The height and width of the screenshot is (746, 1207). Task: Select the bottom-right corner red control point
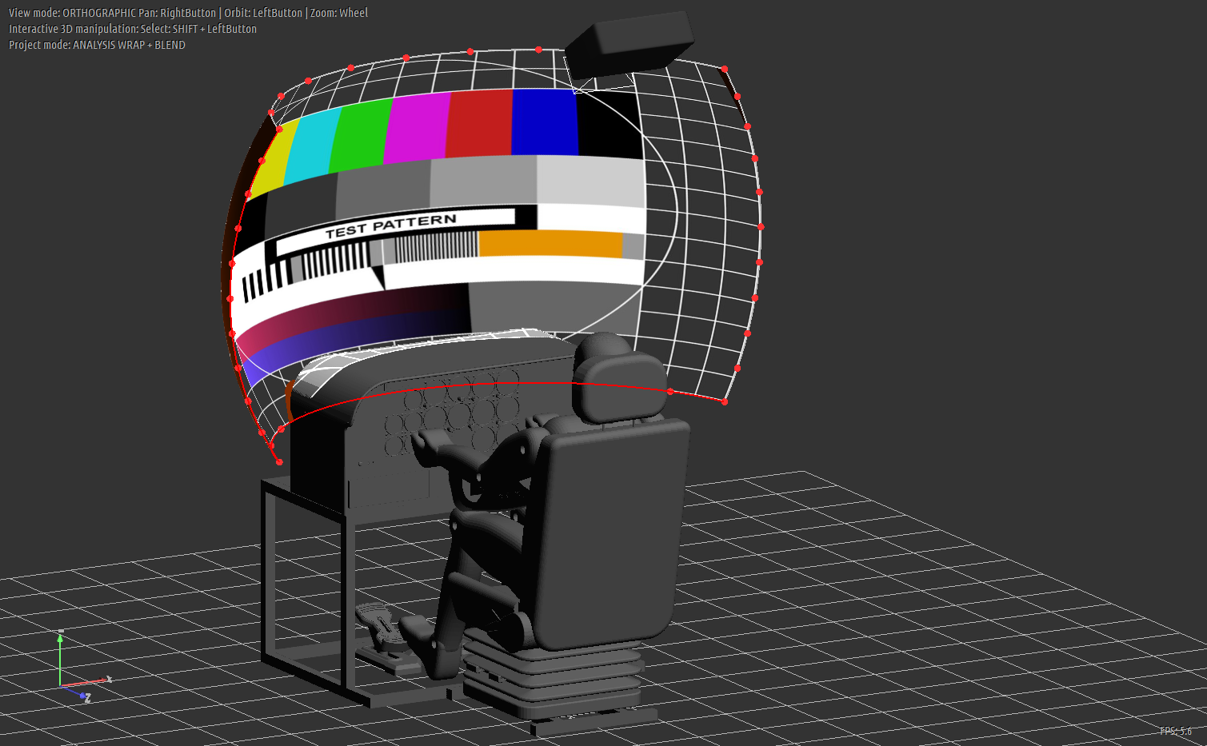point(725,402)
